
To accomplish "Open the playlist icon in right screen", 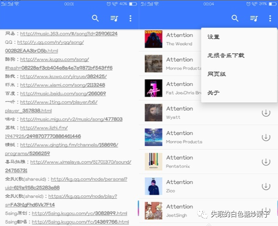I will pyautogui.click(x=254, y=18).
